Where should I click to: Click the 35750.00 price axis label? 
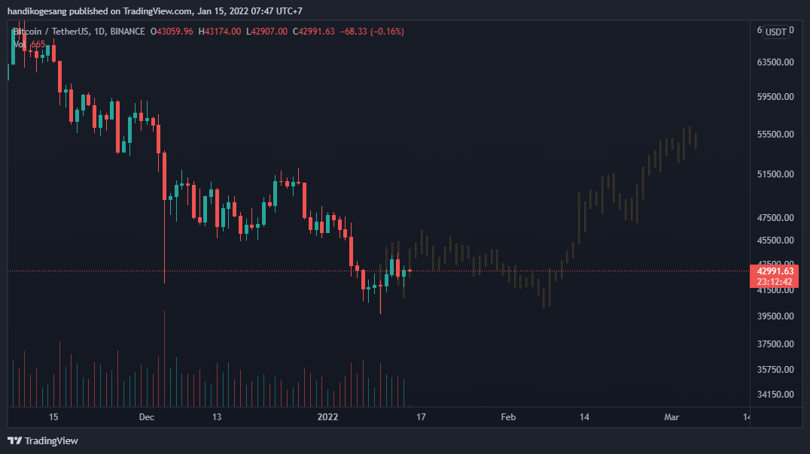(775, 369)
